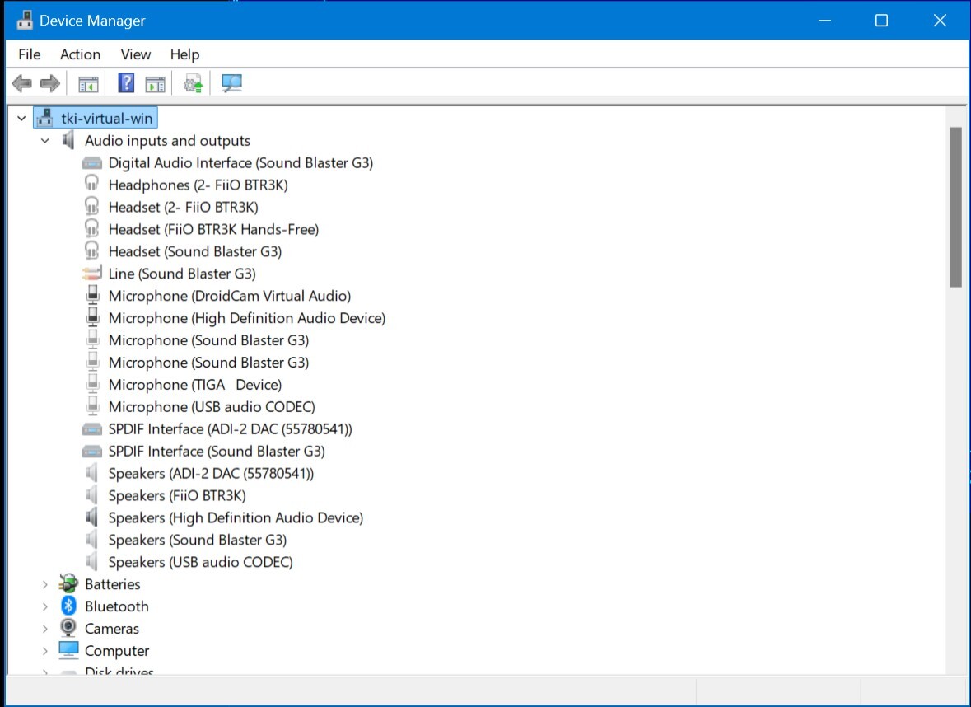Click the Cameras category icon
971x707 pixels.
coord(68,628)
